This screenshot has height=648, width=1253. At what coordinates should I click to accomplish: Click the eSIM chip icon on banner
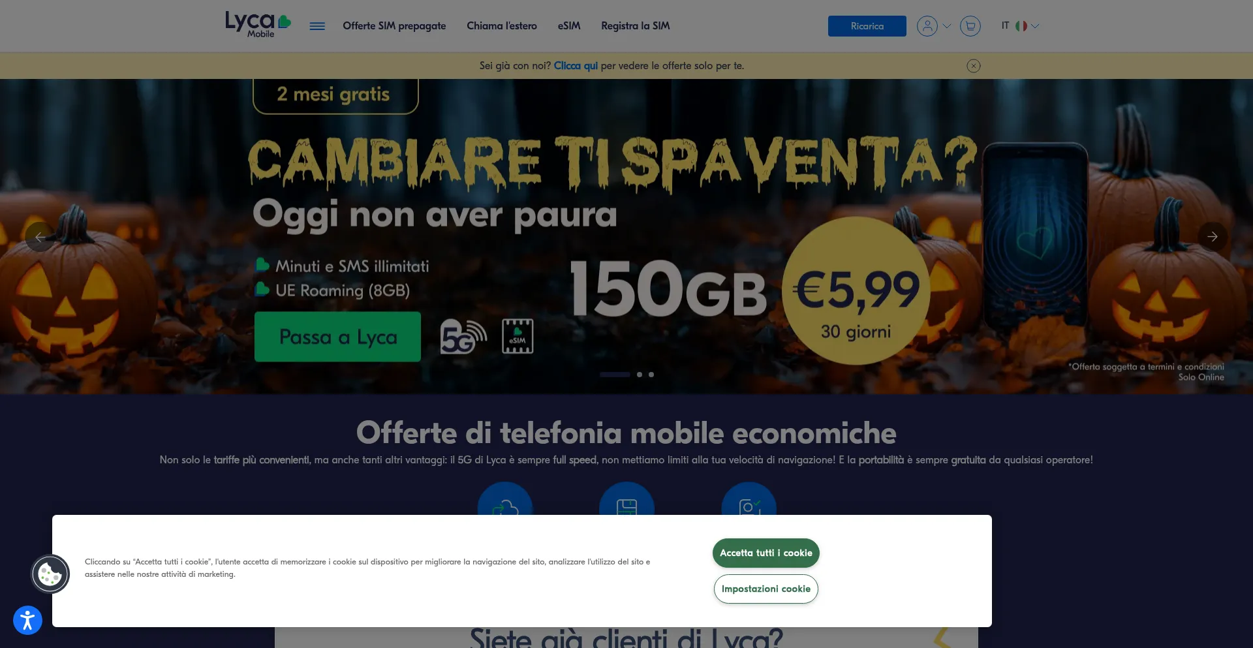pos(518,336)
